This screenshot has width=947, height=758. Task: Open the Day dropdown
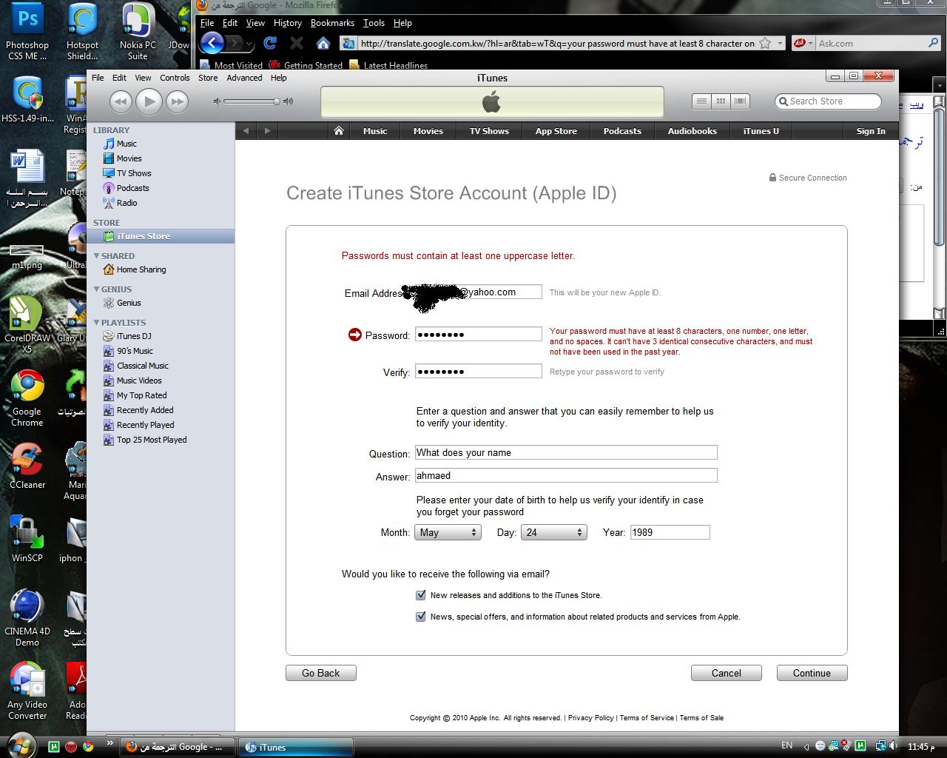coord(554,532)
